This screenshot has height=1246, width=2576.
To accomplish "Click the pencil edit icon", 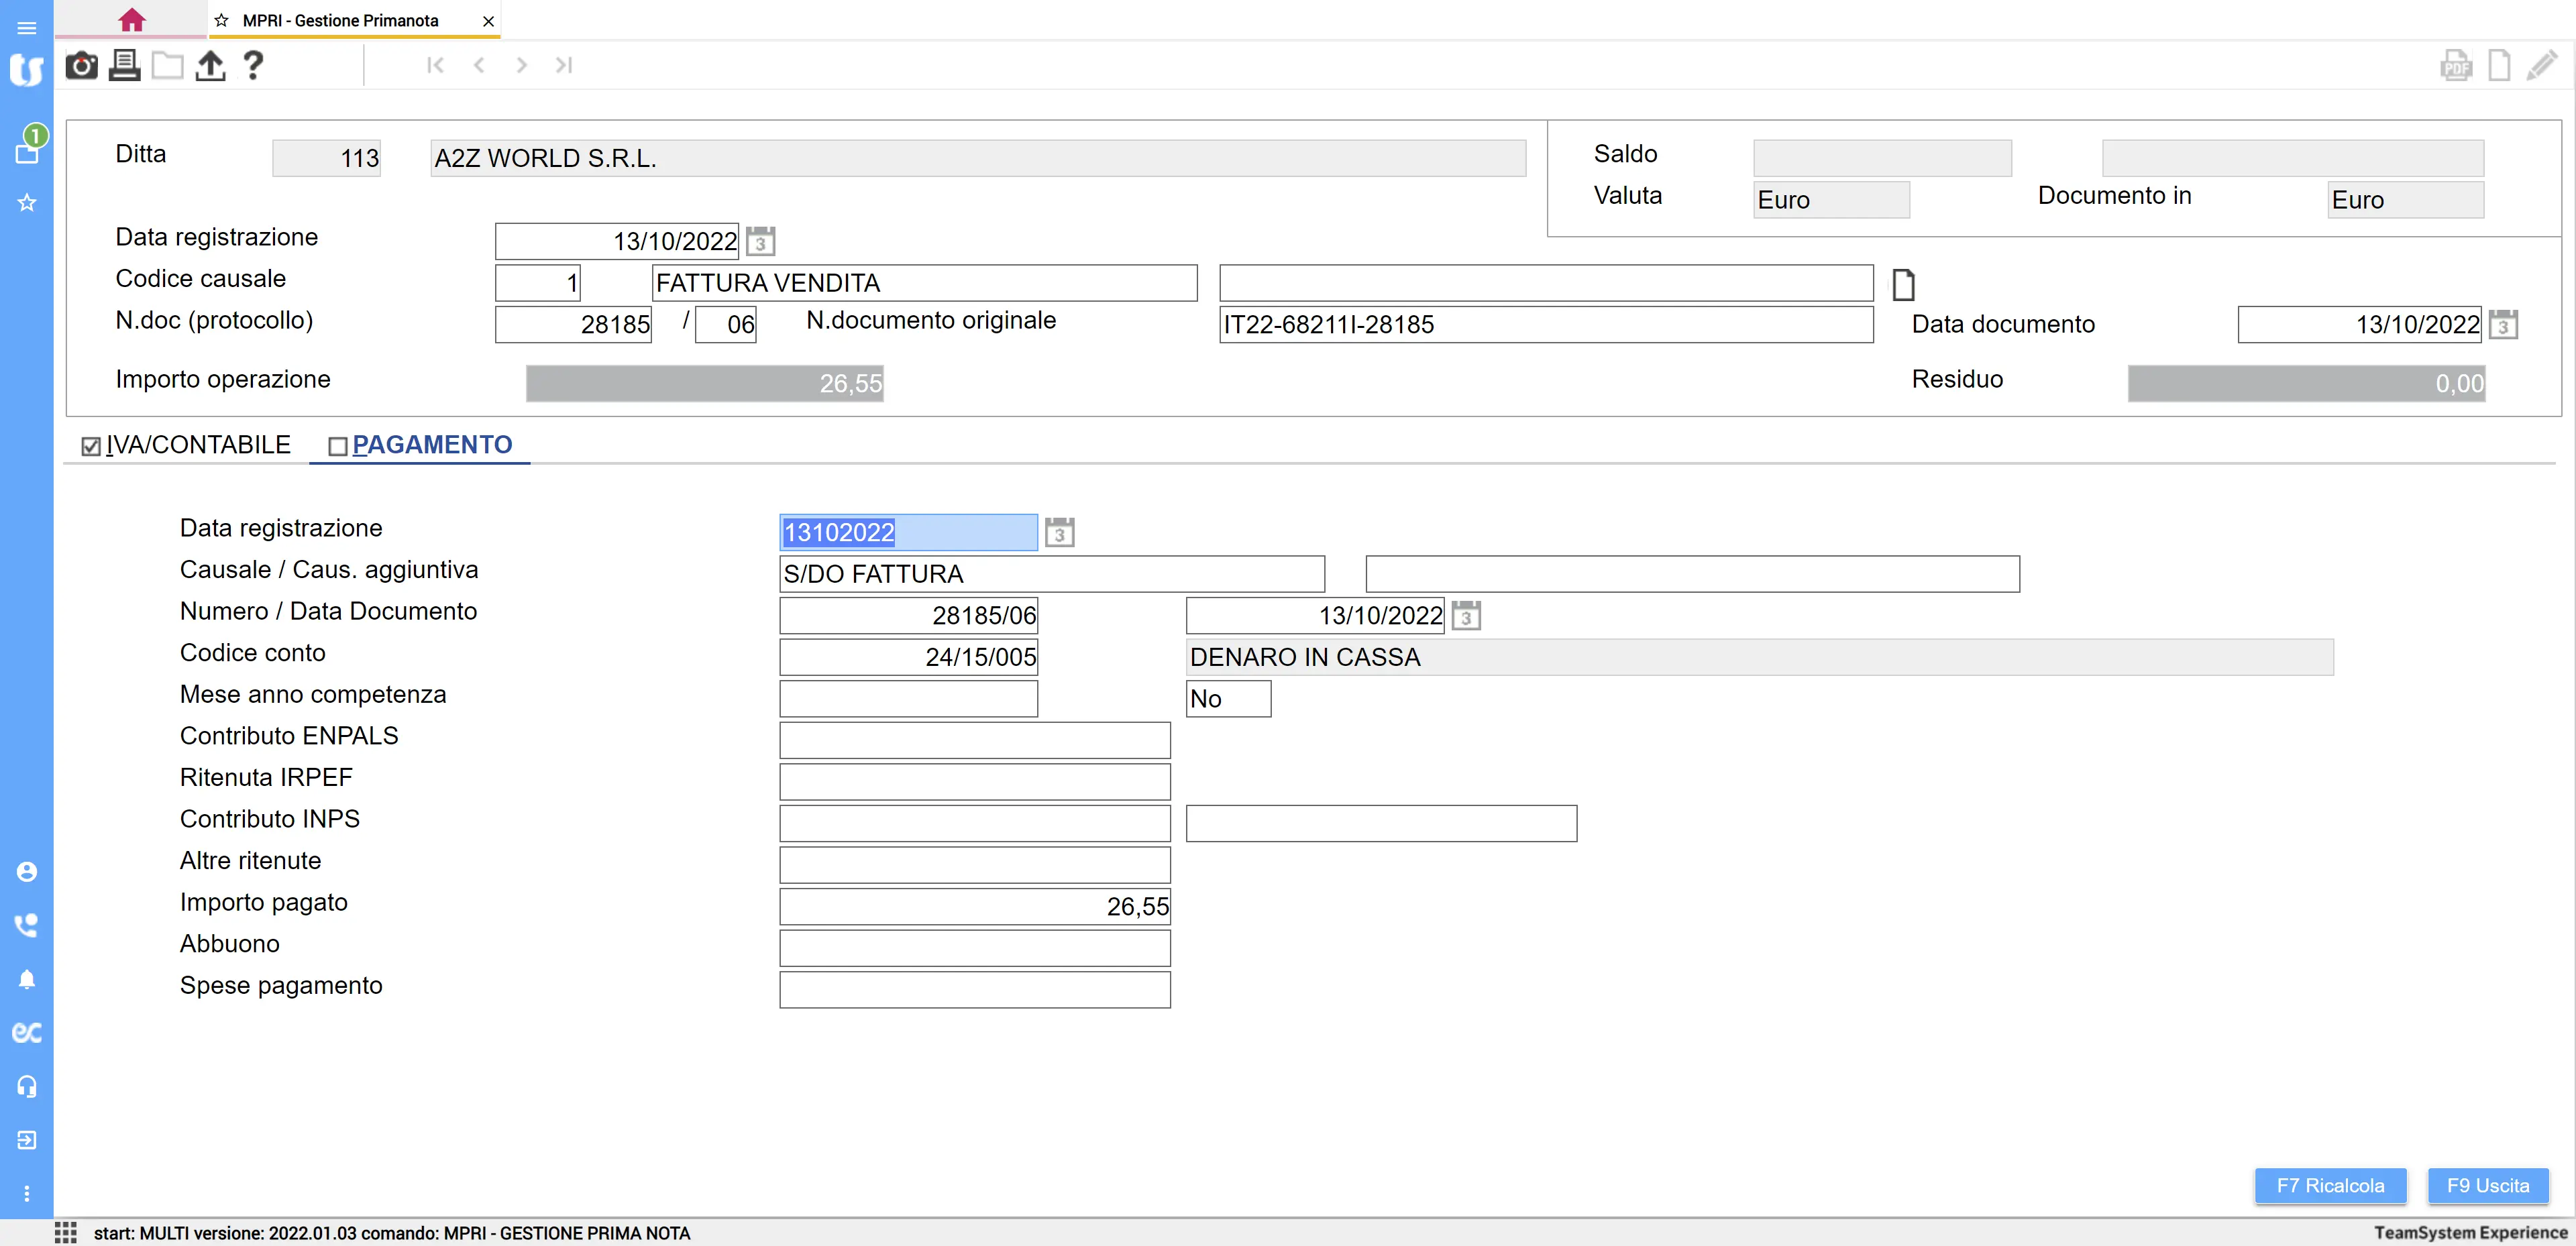I will (x=2541, y=66).
